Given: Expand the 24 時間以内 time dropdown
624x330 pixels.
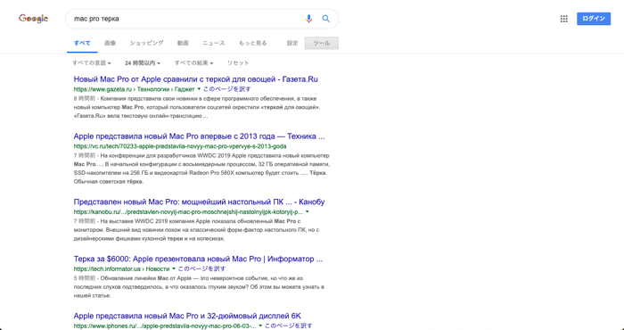Looking at the screenshot, I should tap(143, 63).
